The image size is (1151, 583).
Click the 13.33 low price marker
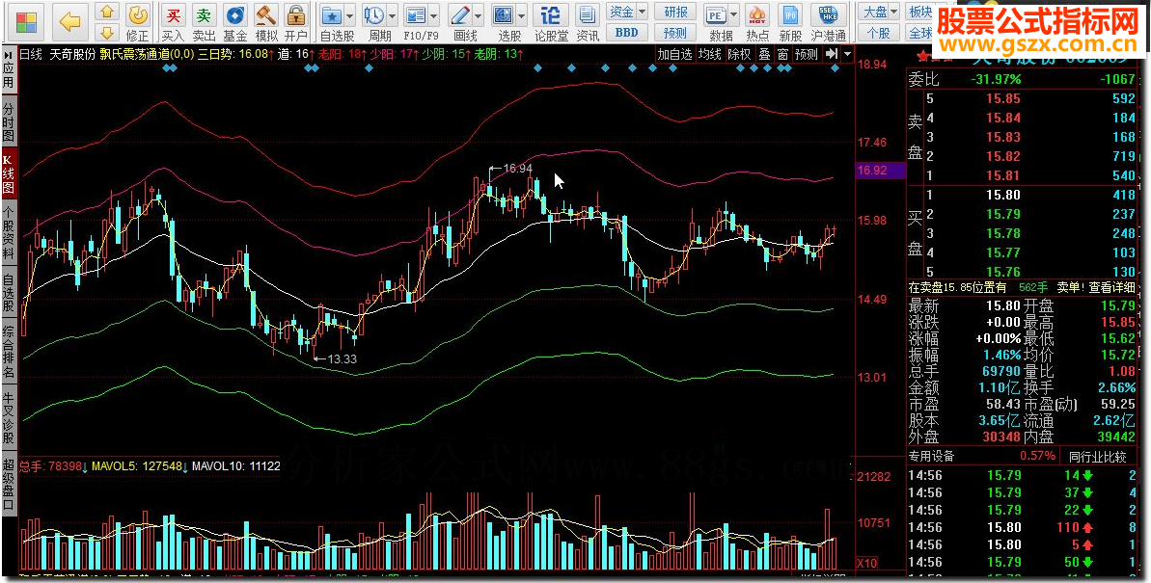(342, 358)
